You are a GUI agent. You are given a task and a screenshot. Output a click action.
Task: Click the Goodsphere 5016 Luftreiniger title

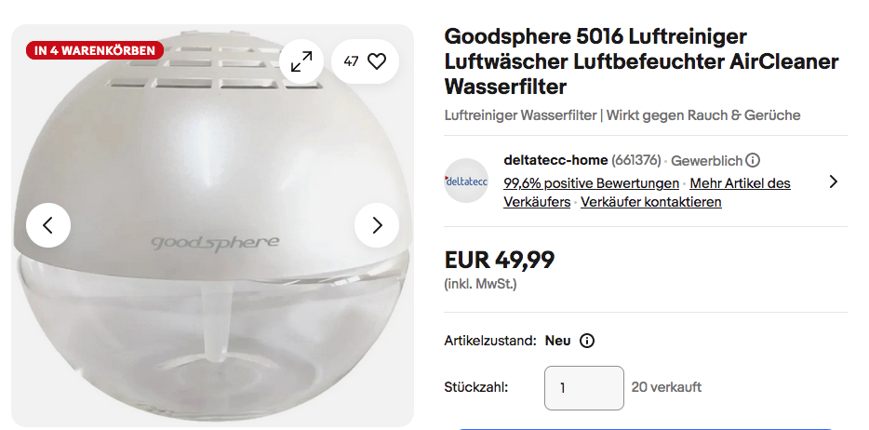pyautogui.click(x=641, y=61)
